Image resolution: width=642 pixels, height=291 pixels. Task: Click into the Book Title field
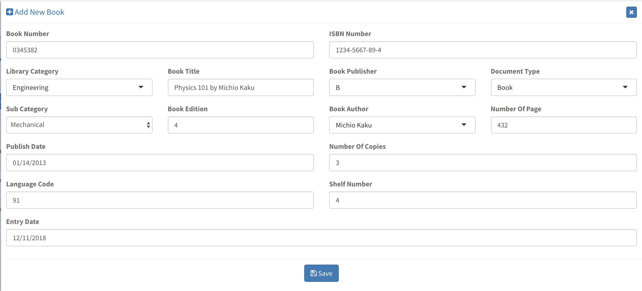coord(241,87)
